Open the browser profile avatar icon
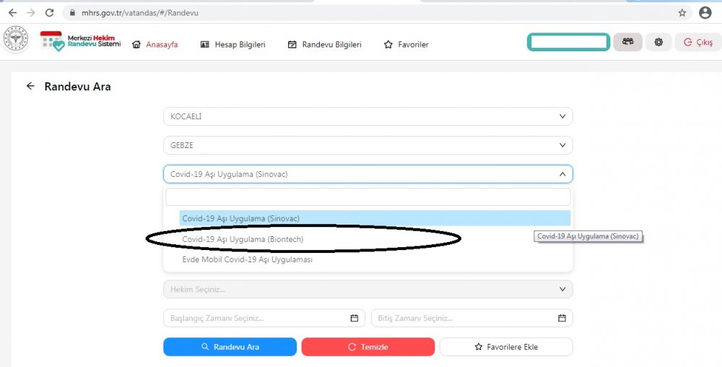The image size is (722, 367). (x=705, y=13)
